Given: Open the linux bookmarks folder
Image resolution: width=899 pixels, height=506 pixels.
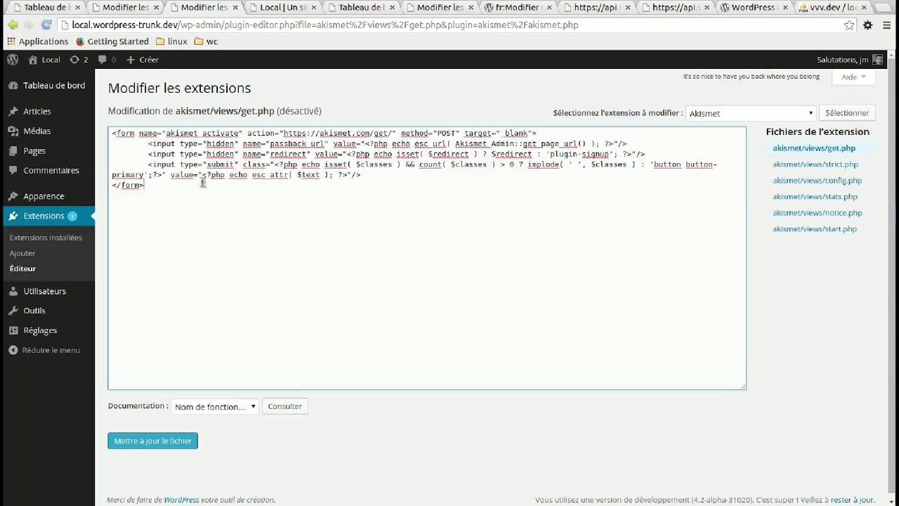Looking at the screenshot, I should pos(171,41).
